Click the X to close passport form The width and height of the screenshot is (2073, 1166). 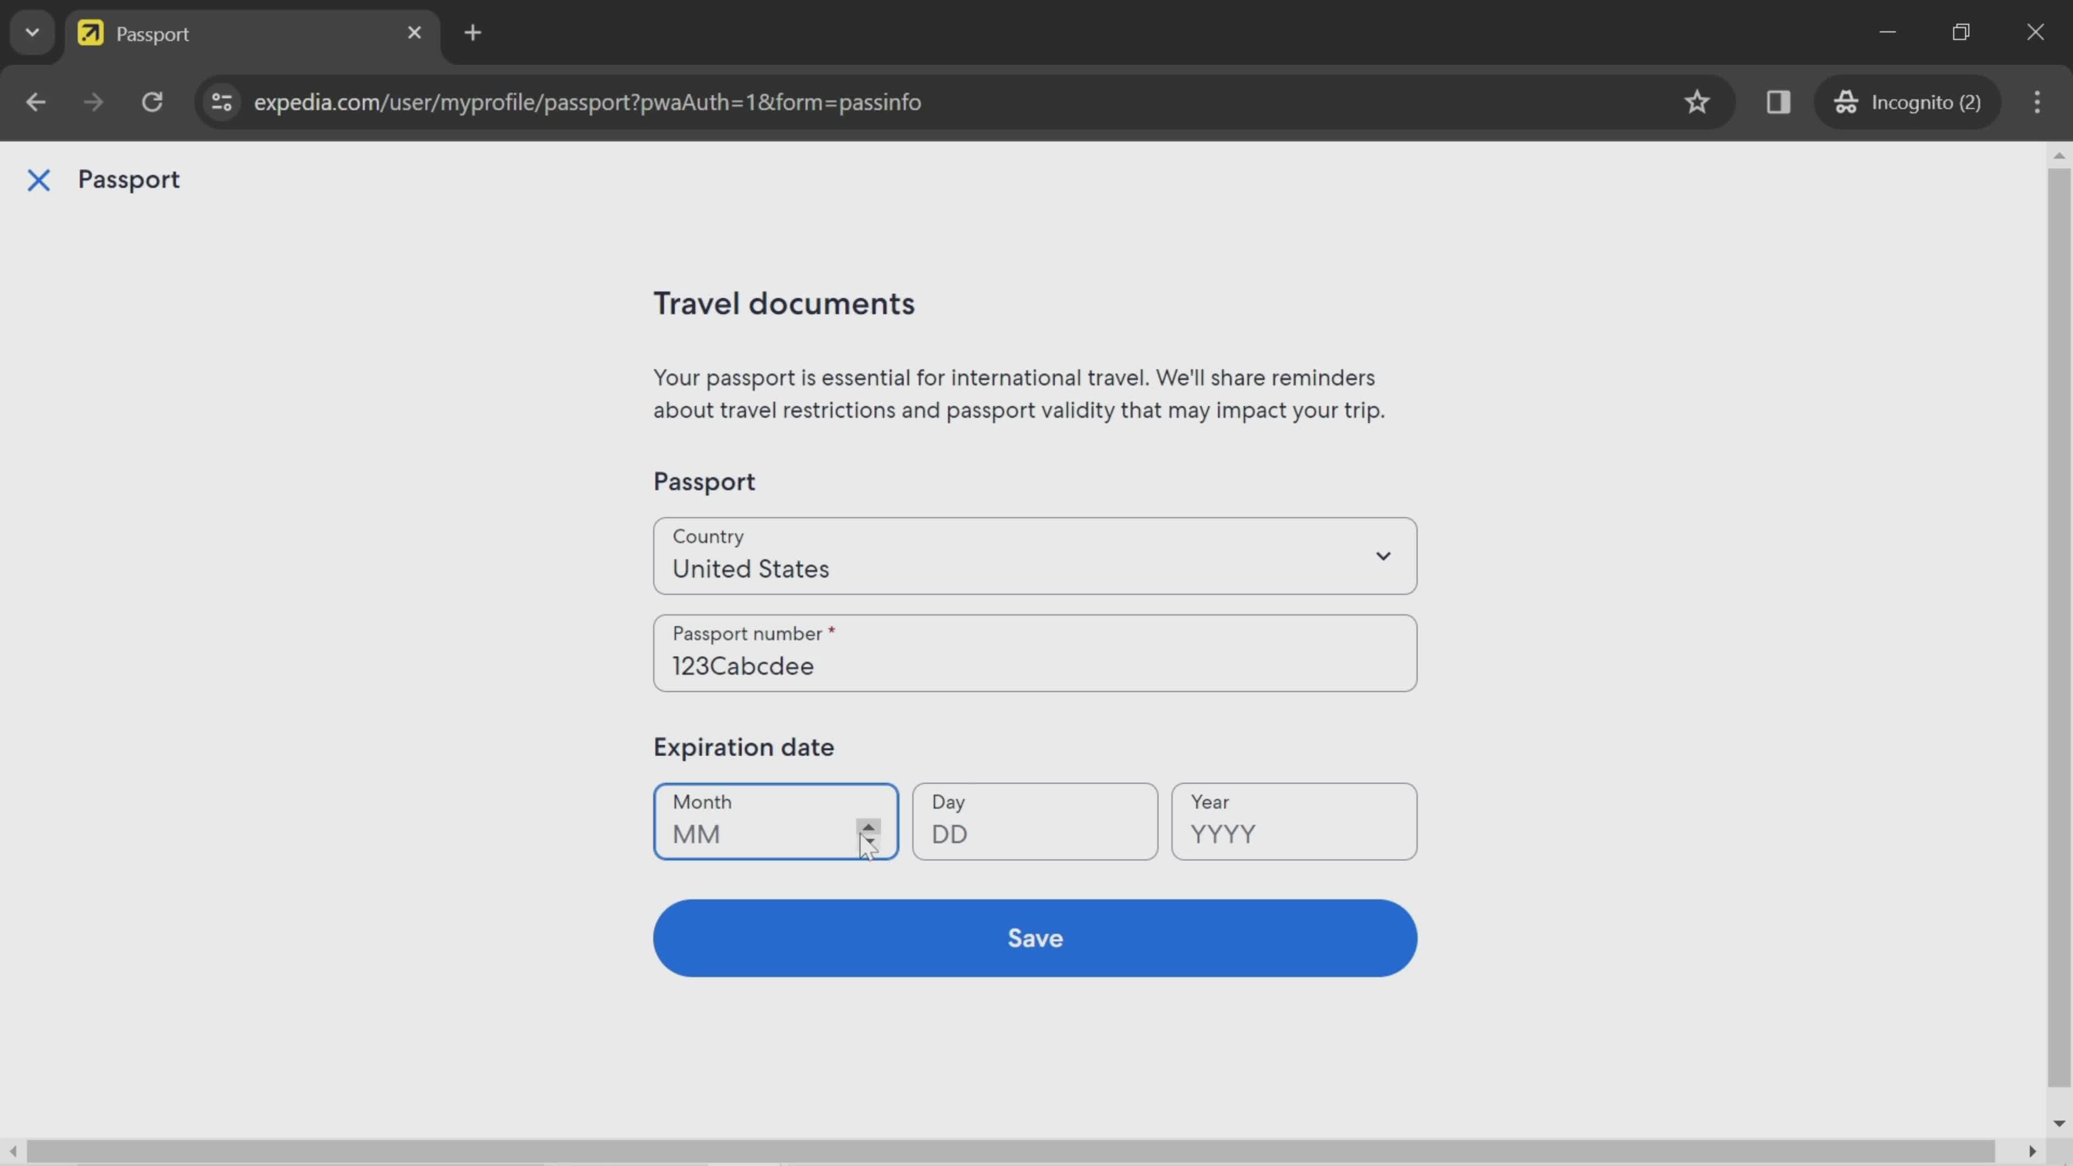(37, 179)
